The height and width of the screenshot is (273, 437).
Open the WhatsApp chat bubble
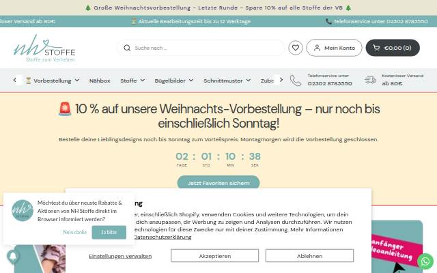[x=425, y=261]
